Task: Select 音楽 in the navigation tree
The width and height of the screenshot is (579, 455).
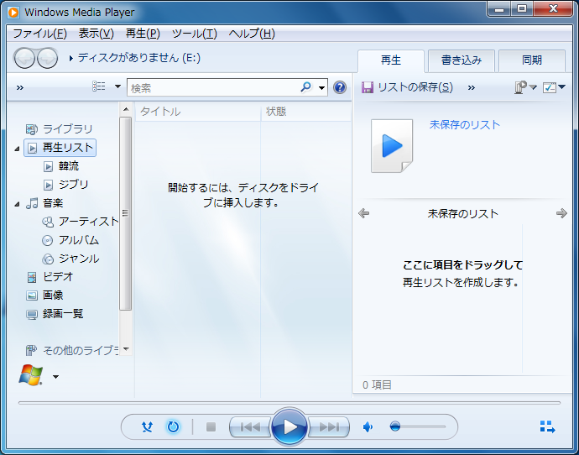Action: pyautogui.click(x=44, y=203)
